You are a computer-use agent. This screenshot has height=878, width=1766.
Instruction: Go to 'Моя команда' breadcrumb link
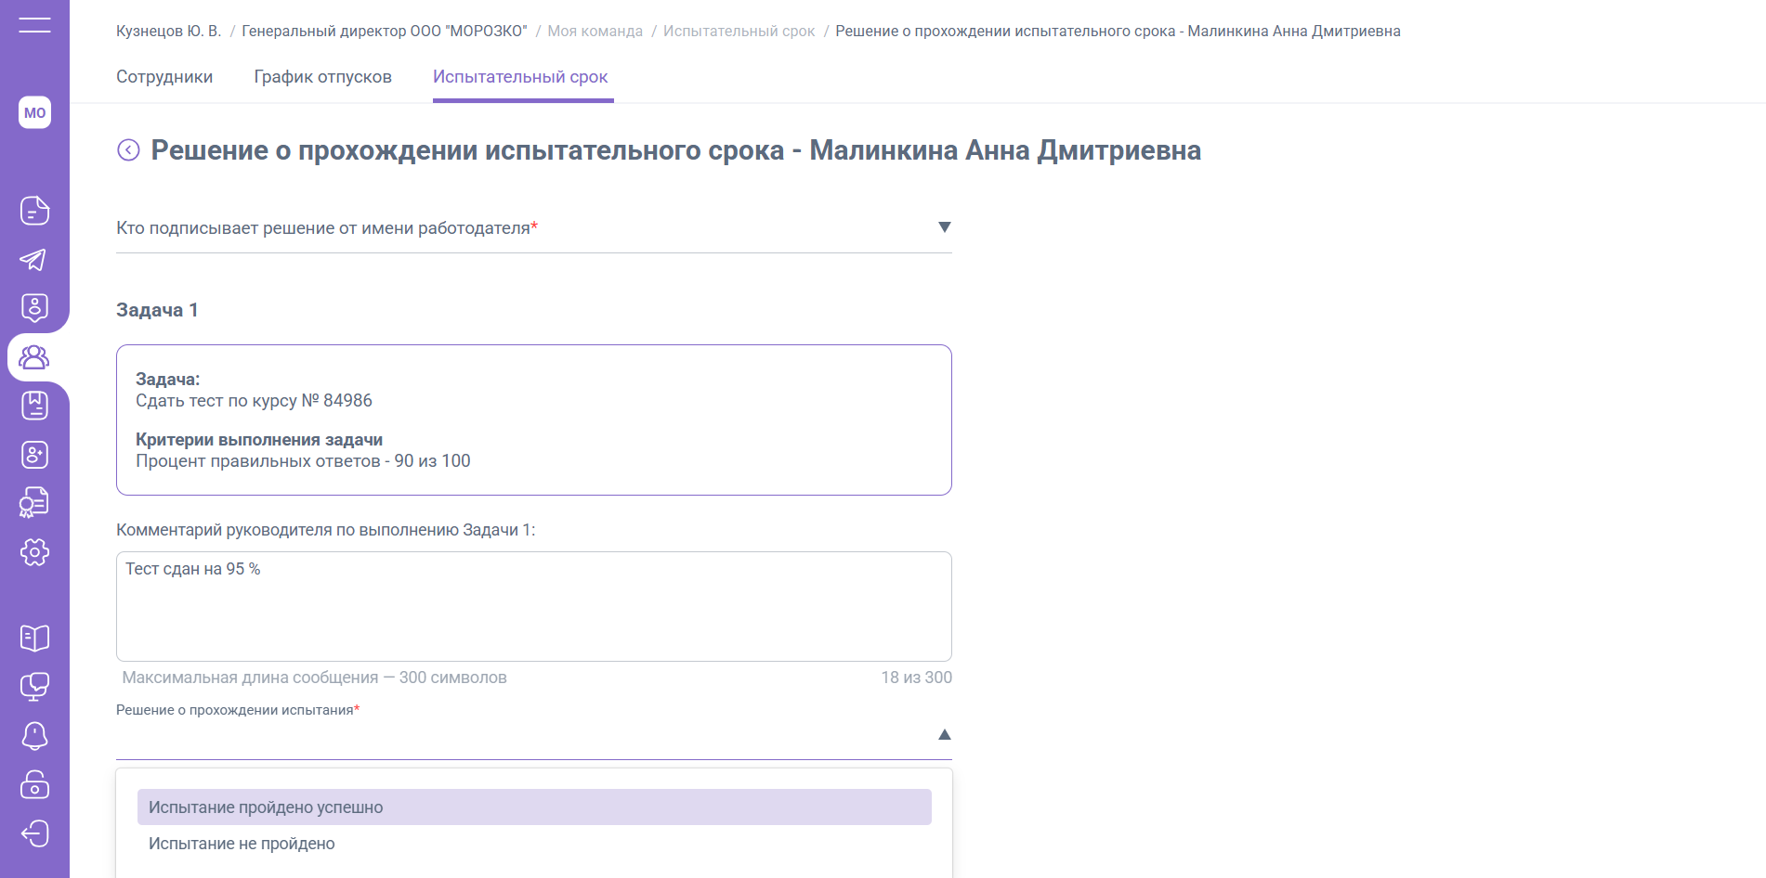click(x=595, y=32)
